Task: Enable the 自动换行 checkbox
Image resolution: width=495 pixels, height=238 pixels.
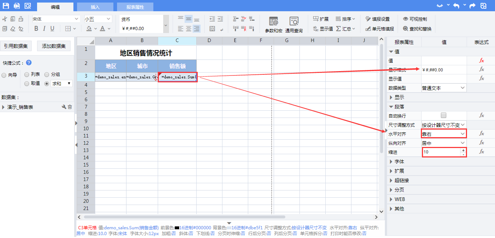Action: 443,115
